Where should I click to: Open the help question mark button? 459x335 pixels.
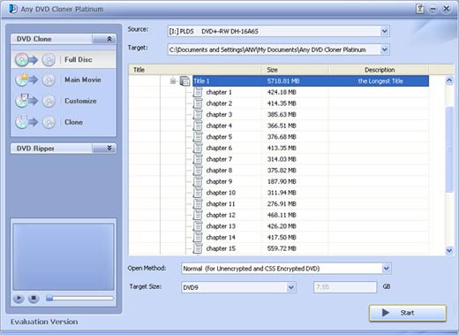tap(420, 9)
